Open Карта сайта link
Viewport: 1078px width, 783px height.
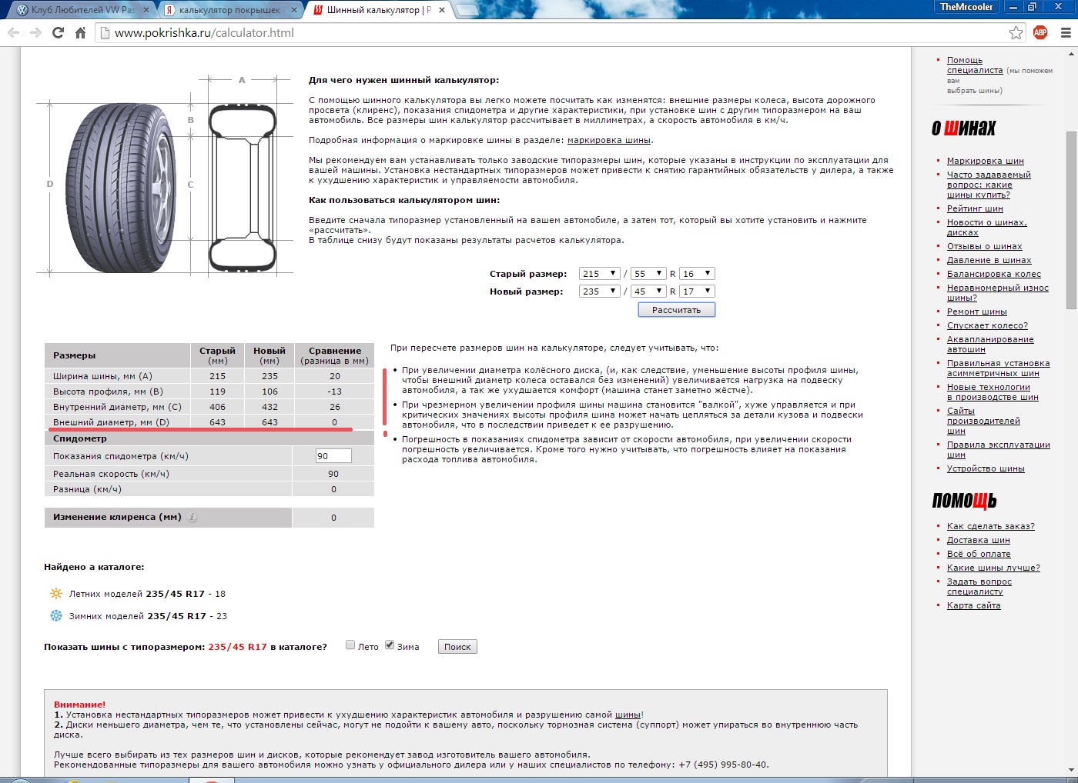(974, 605)
